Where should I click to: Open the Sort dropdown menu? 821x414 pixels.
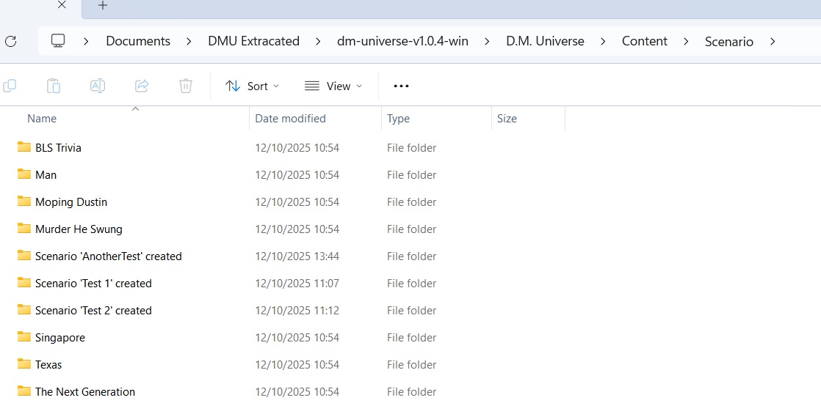tap(252, 86)
